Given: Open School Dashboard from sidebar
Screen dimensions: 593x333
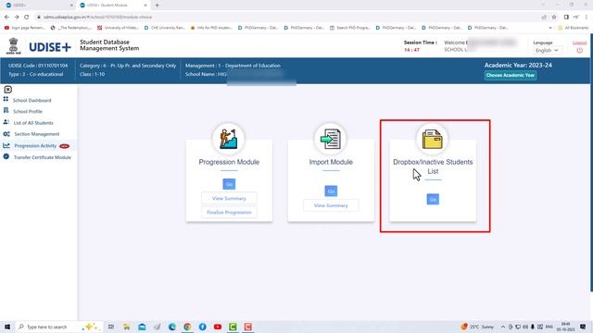Looking at the screenshot, I should (32, 101).
